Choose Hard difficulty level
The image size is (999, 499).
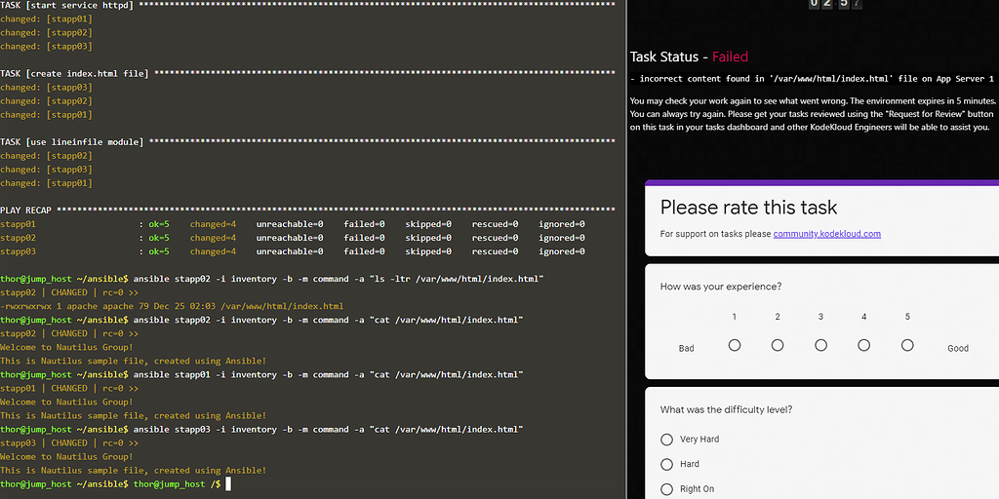click(x=667, y=464)
